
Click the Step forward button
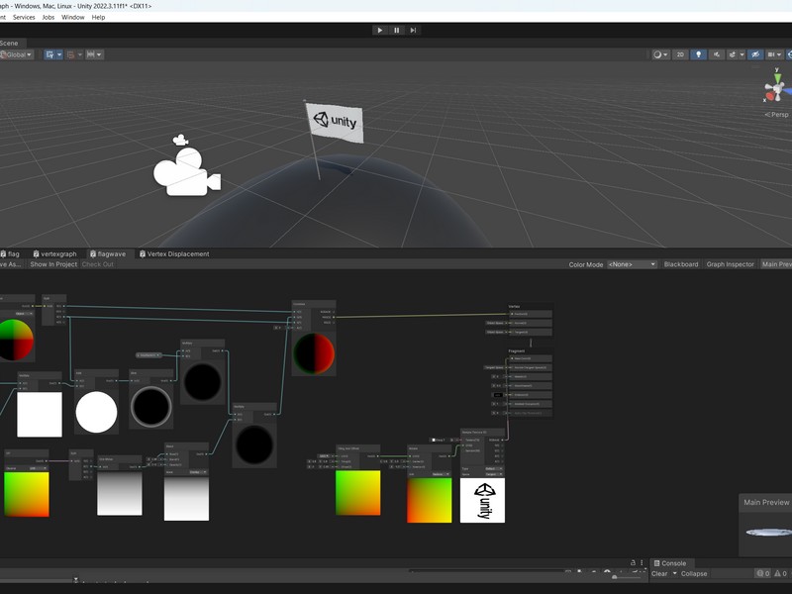pos(413,30)
